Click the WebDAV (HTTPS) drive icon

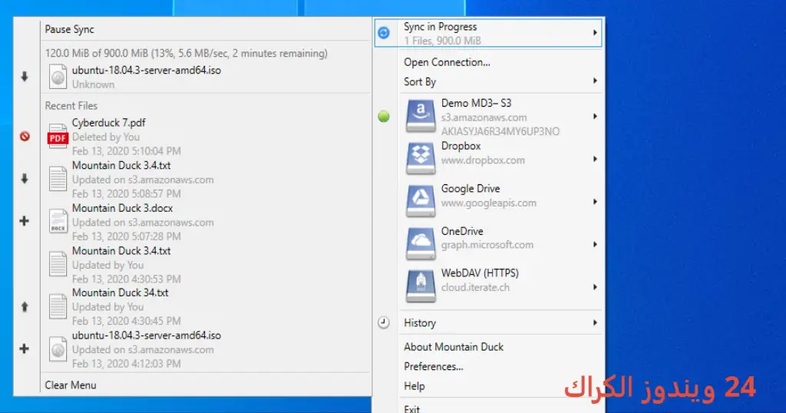[x=421, y=286]
